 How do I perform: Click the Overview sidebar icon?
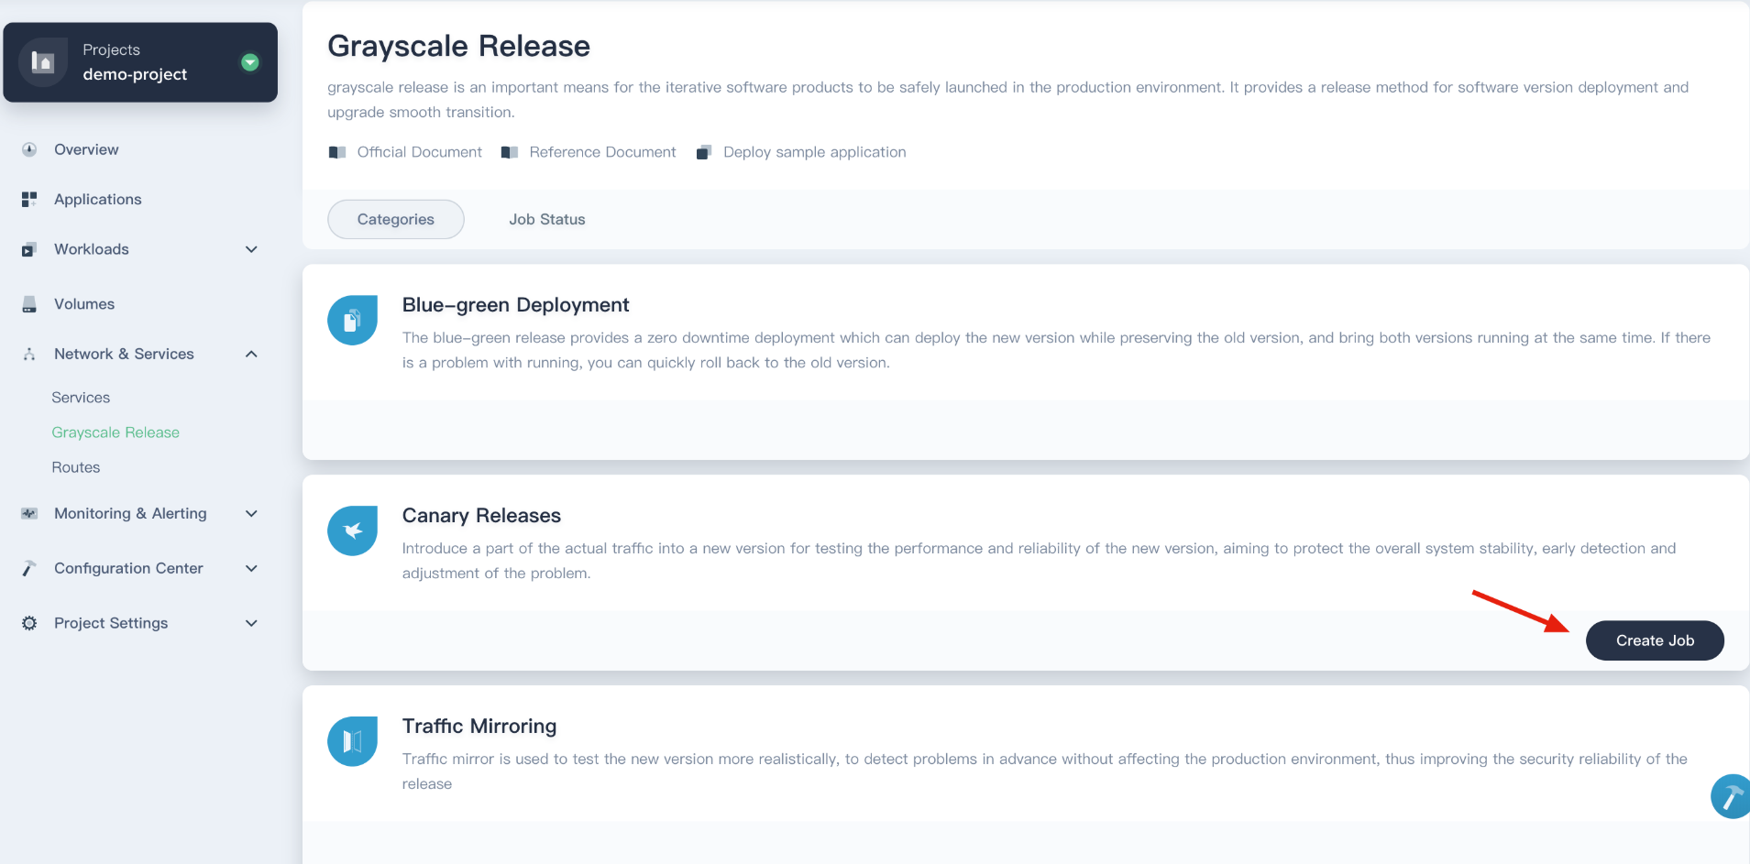pyautogui.click(x=29, y=149)
